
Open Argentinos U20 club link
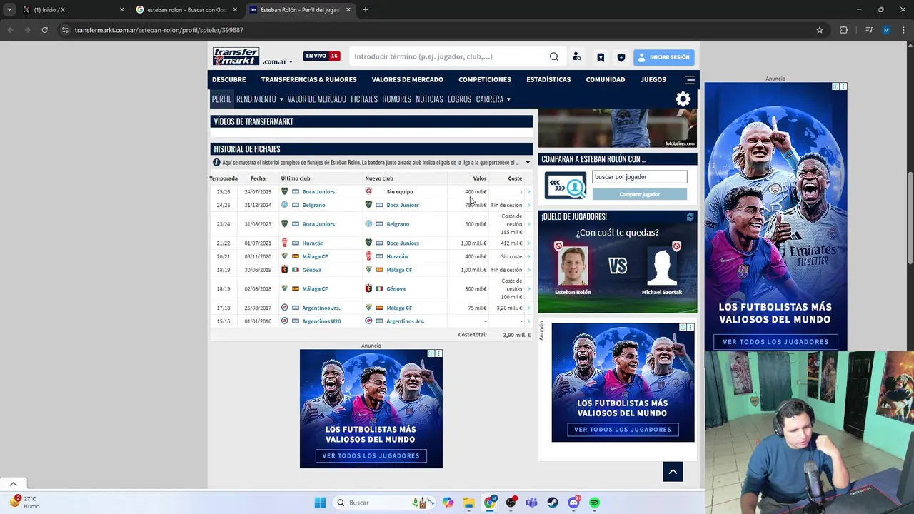(321, 321)
